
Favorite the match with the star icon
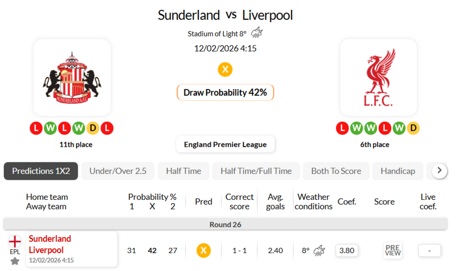pos(15,261)
